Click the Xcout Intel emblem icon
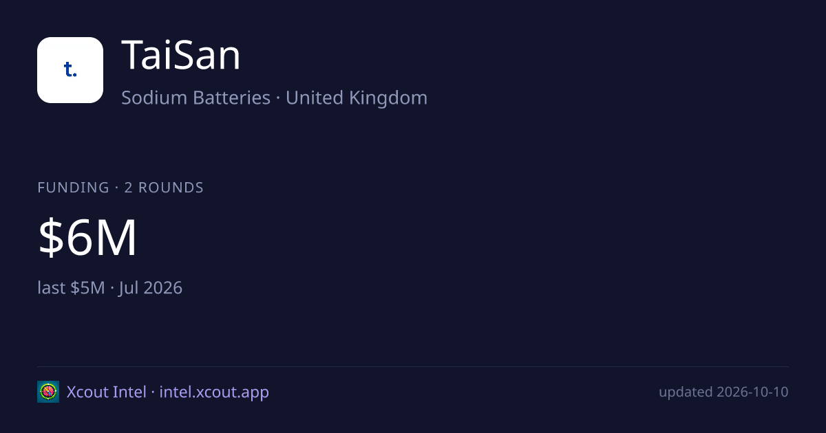This screenshot has width=826, height=433. point(48,392)
